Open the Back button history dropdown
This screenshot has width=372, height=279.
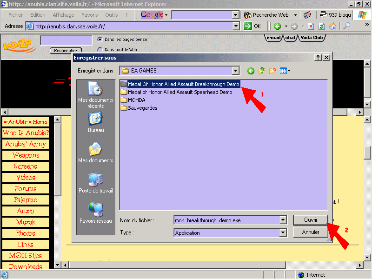[286, 26]
